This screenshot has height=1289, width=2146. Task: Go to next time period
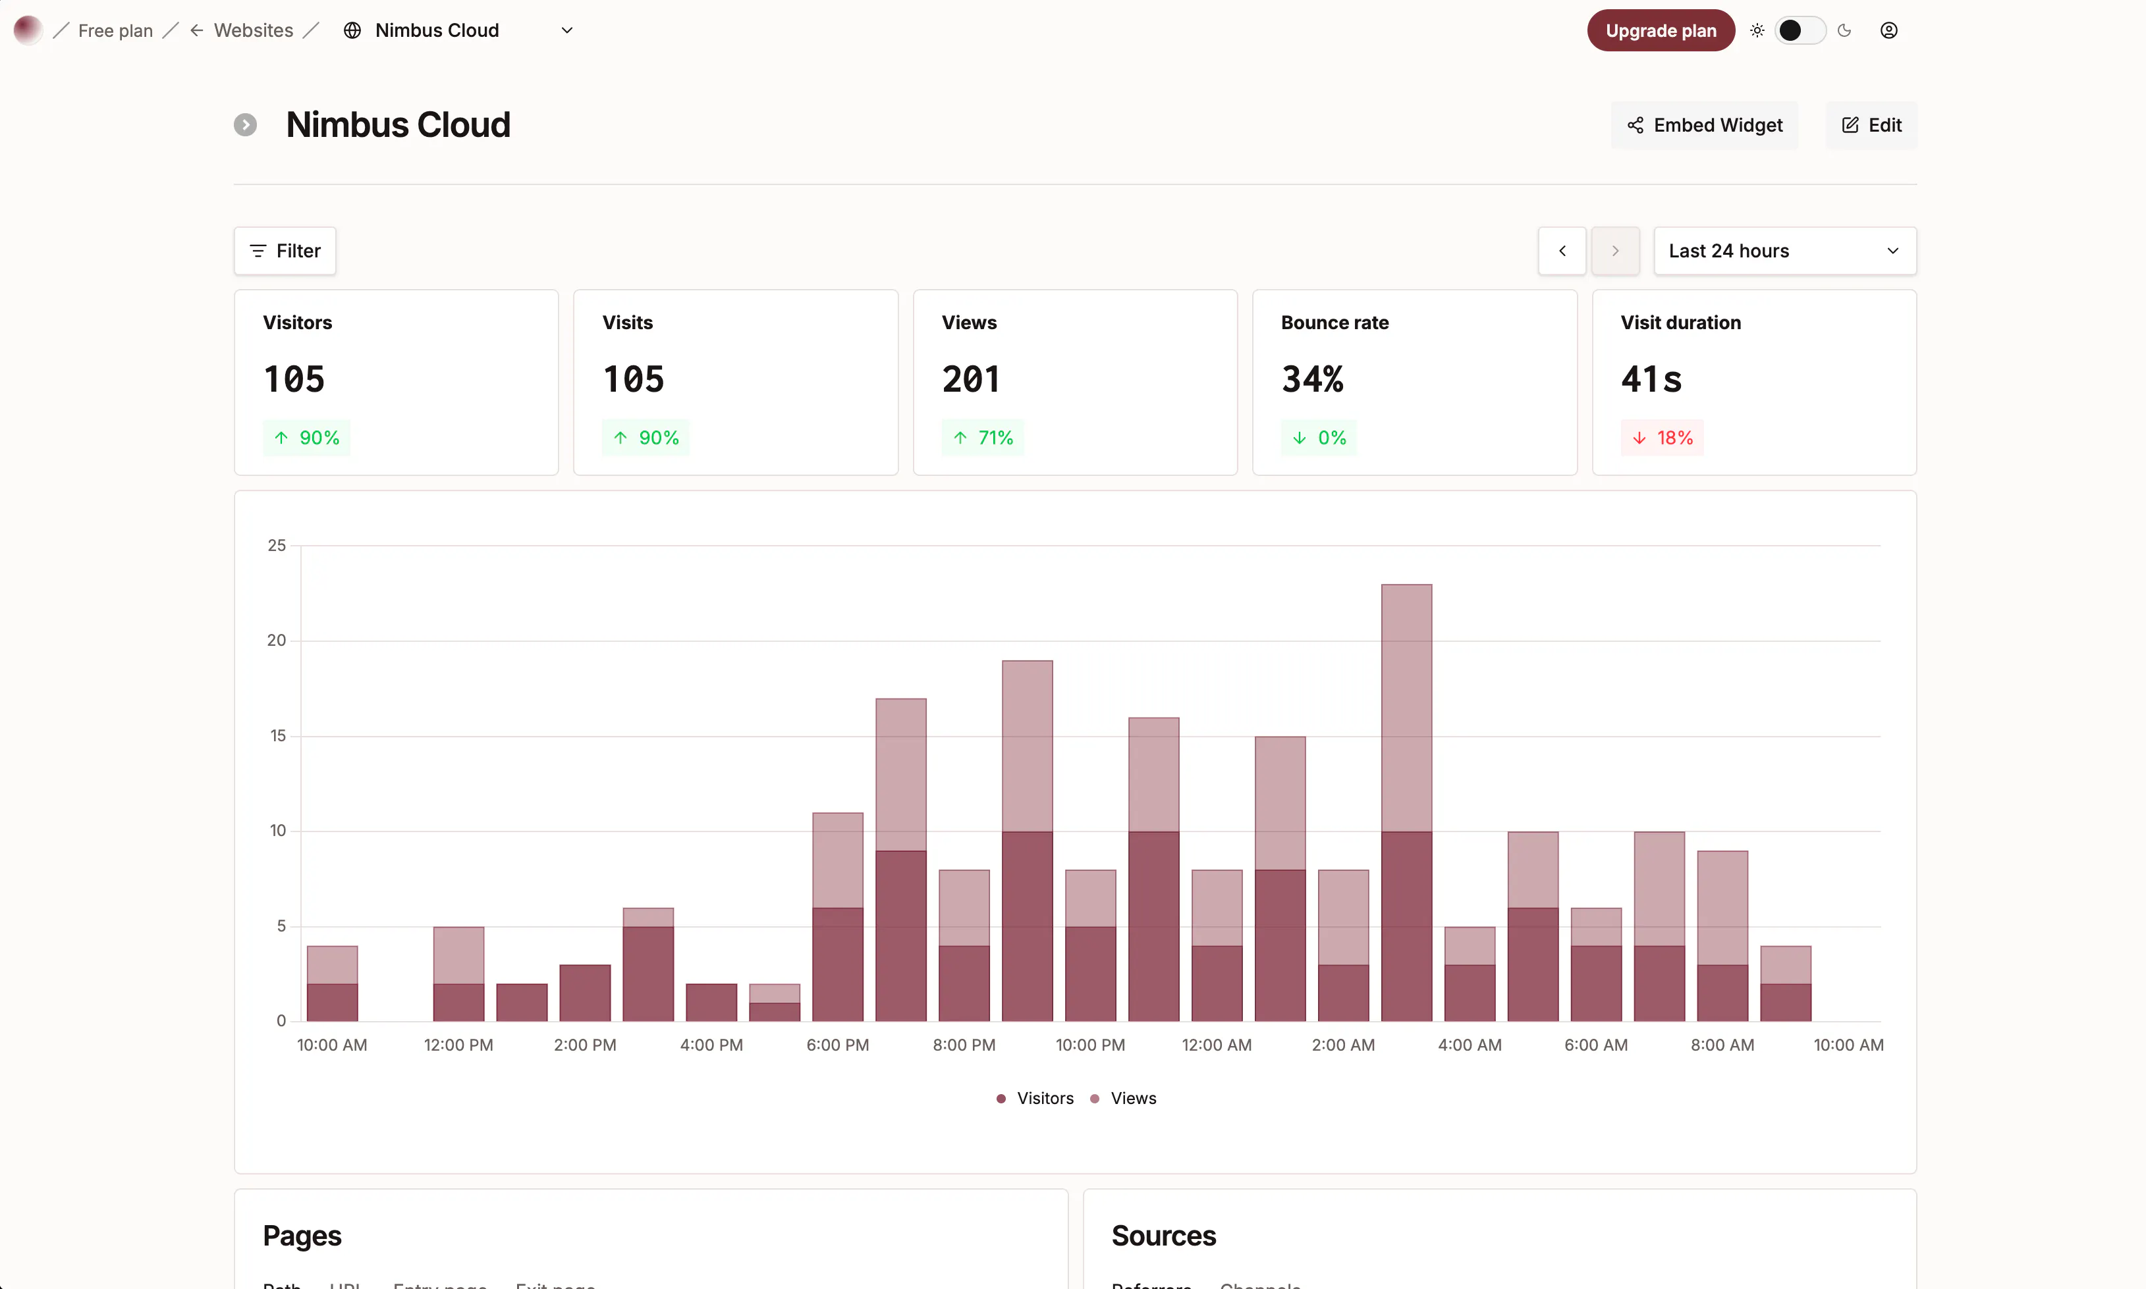1615,251
